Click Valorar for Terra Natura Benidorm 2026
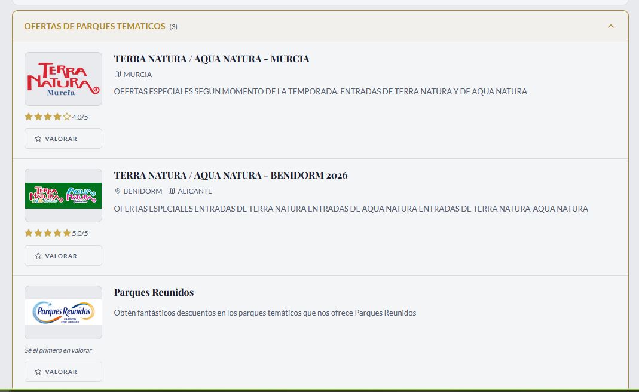This screenshot has width=639, height=392. coord(63,256)
